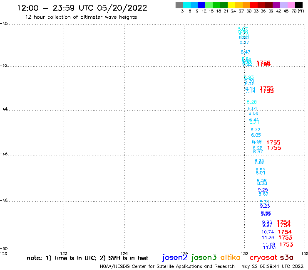Click the -48 latitude axis label
The width and height of the screenshot is (308, 270).
4,200
